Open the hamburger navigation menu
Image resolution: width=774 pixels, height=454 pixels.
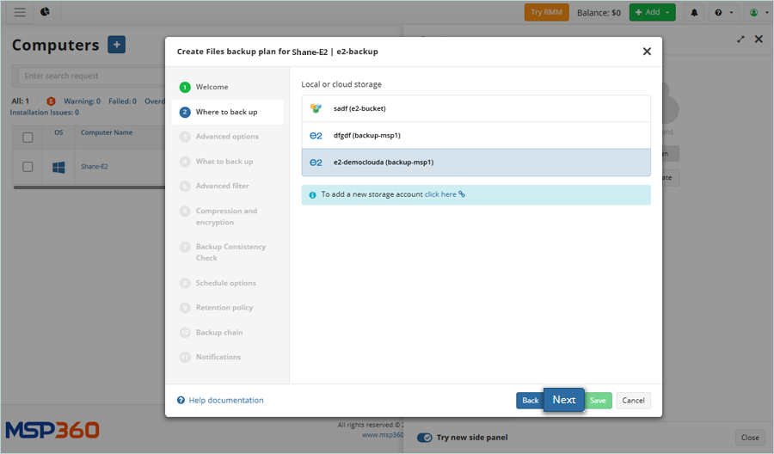pos(20,12)
